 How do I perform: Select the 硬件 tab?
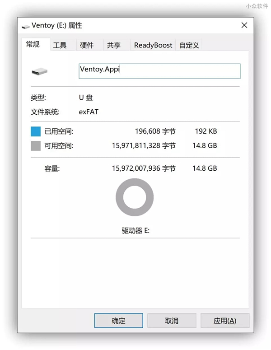pyautogui.click(x=86, y=45)
